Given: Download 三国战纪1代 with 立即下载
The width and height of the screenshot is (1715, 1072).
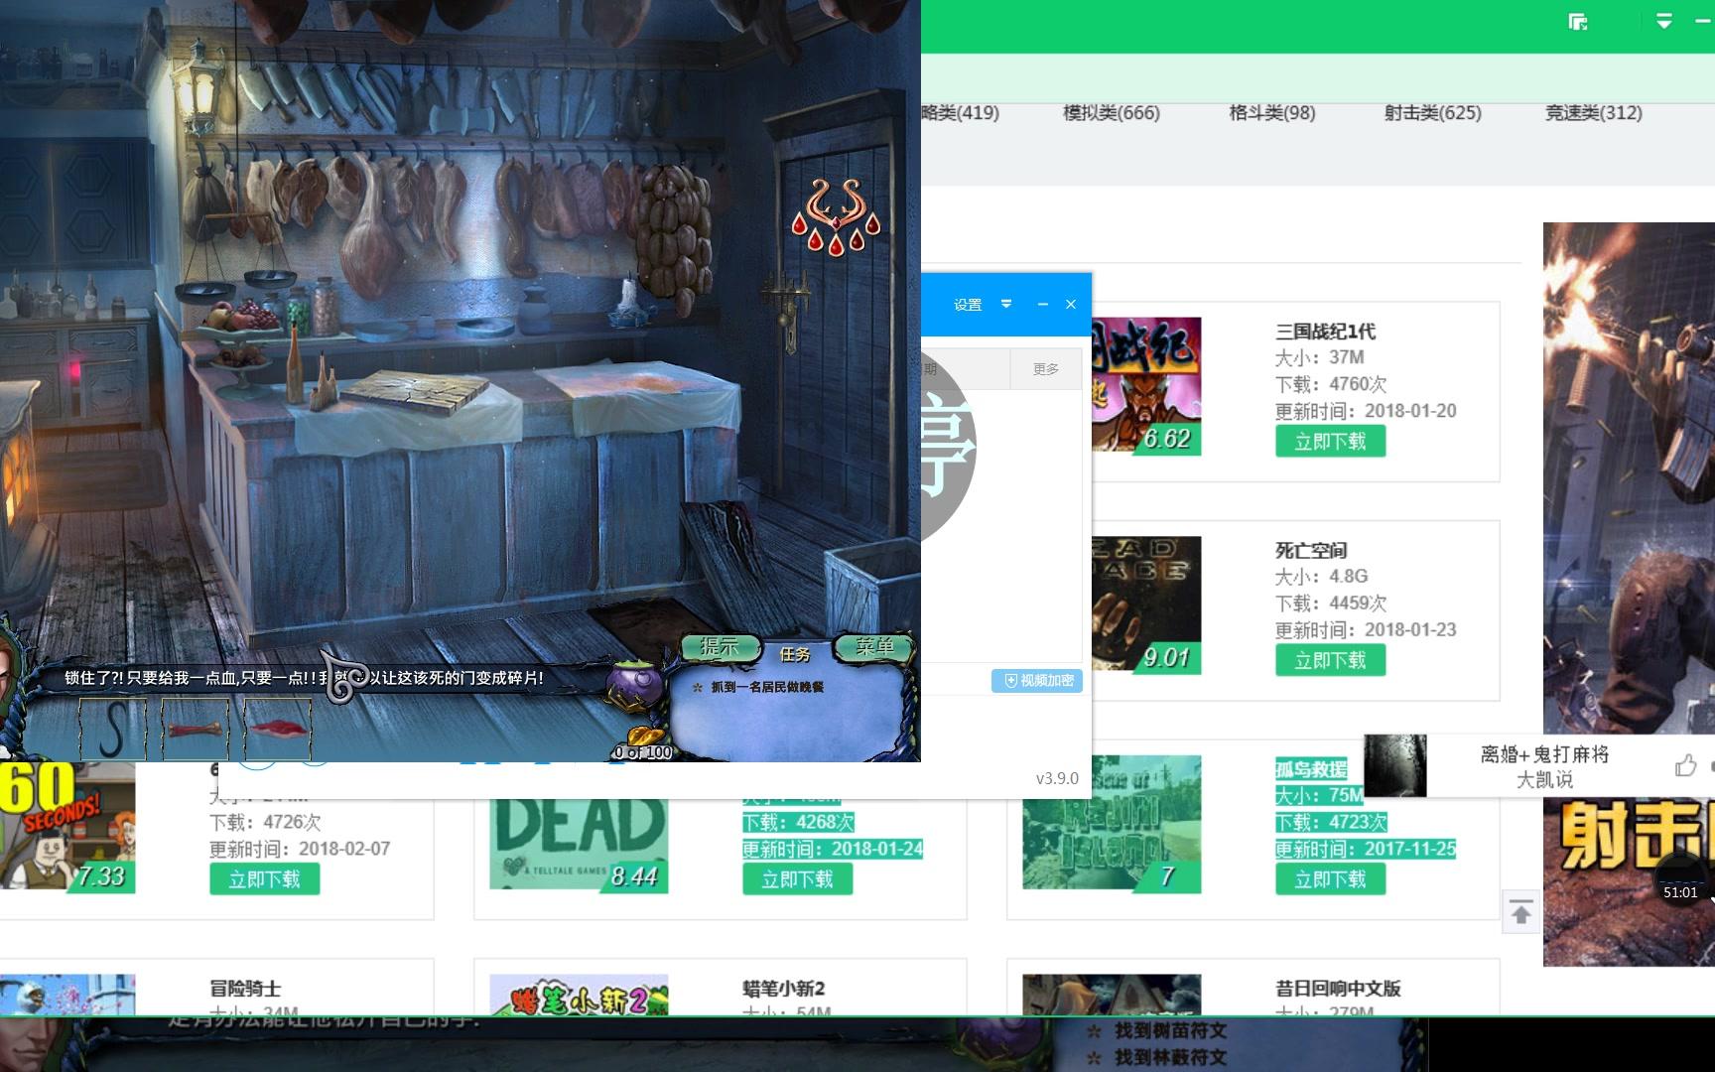Looking at the screenshot, I should (x=1330, y=442).
